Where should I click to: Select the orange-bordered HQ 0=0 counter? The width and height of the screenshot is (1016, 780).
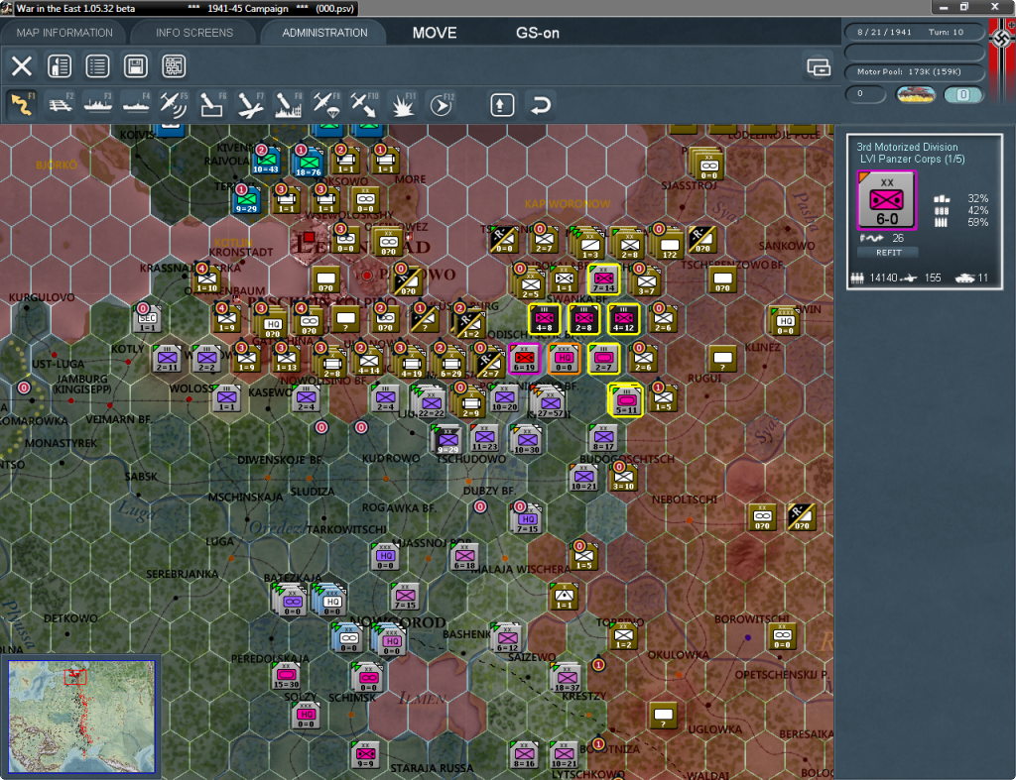[564, 359]
